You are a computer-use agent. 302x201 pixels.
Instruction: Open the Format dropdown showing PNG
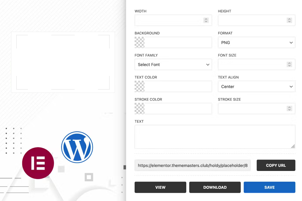pyautogui.click(x=256, y=43)
